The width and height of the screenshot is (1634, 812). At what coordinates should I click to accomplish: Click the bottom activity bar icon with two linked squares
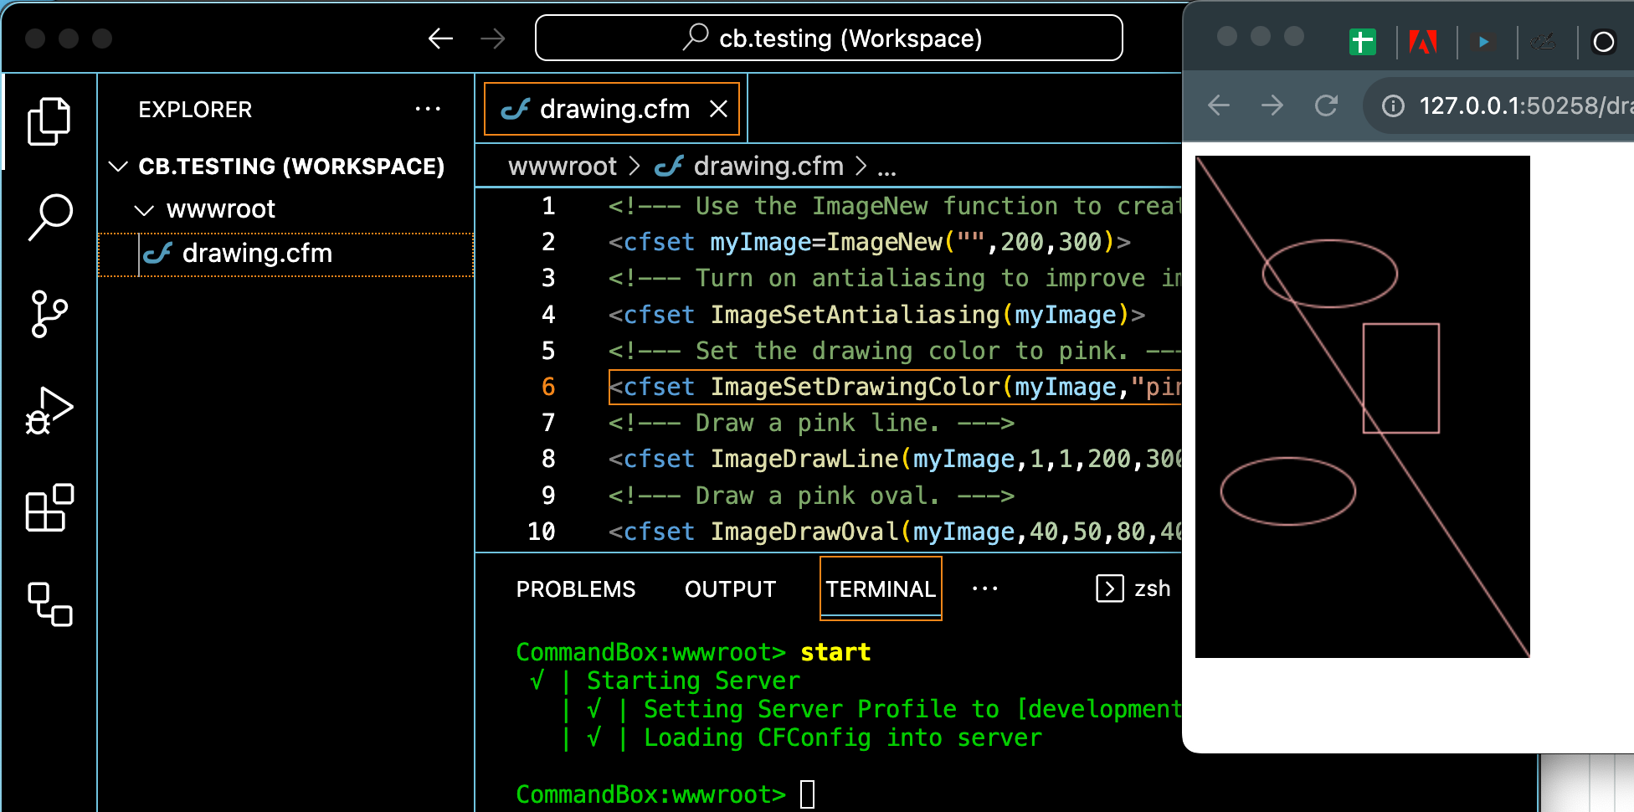point(49,604)
